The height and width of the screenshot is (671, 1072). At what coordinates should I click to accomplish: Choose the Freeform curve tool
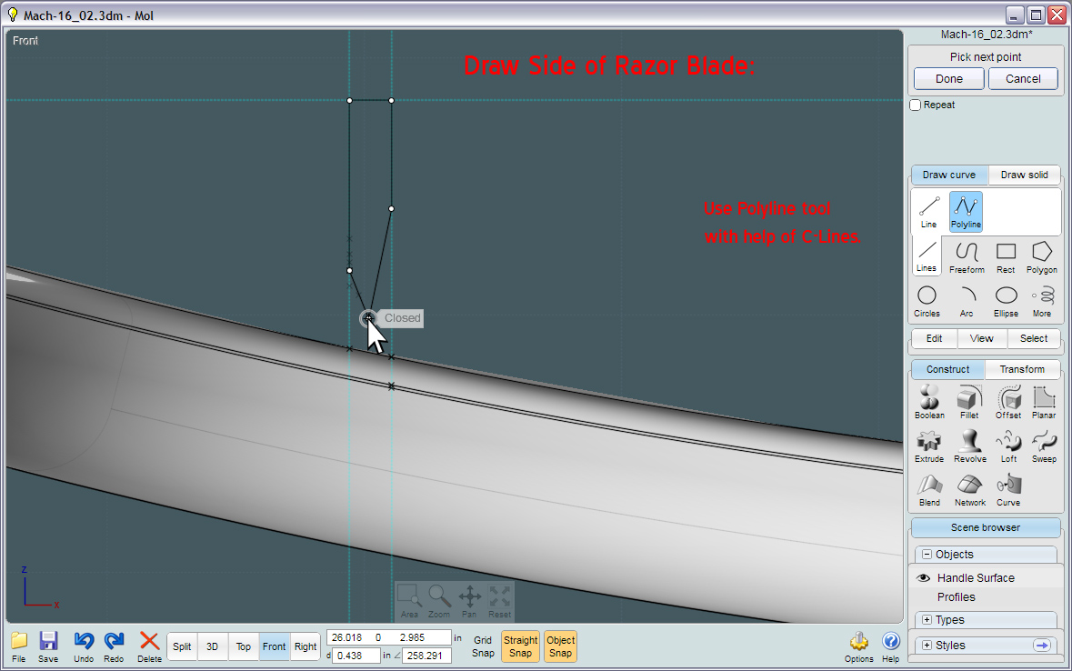[x=967, y=257]
